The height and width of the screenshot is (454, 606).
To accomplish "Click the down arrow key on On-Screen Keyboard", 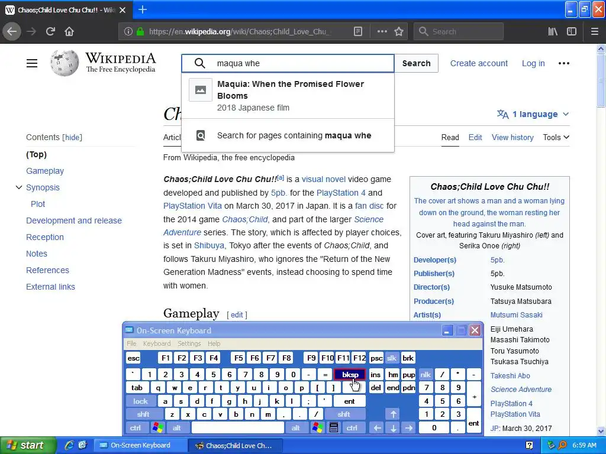I will coord(393,428).
